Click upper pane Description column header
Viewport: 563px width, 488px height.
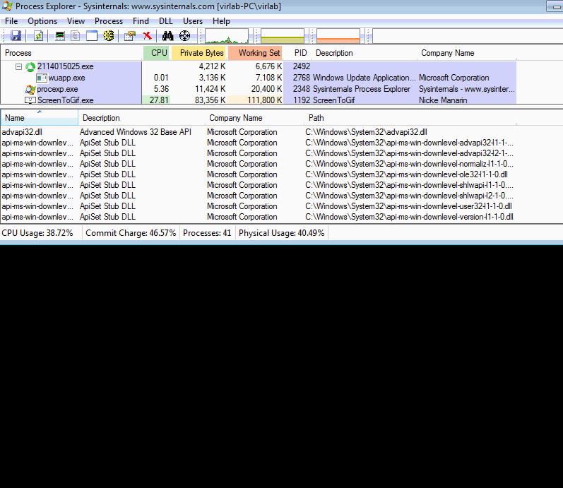[365, 53]
